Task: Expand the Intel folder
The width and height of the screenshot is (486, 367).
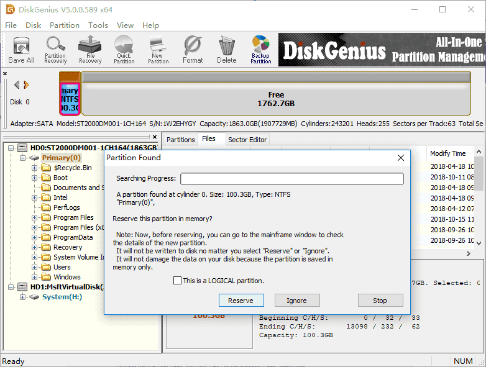Action: 34,197
